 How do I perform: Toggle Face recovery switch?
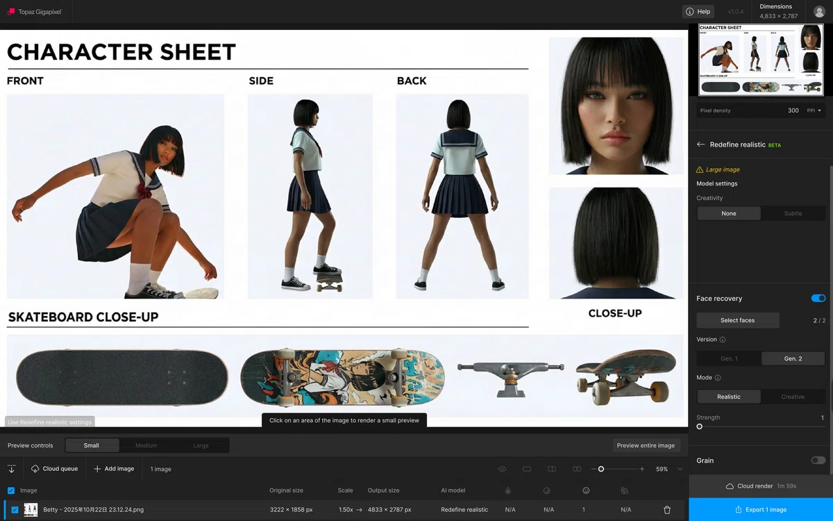click(x=818, y=298)
